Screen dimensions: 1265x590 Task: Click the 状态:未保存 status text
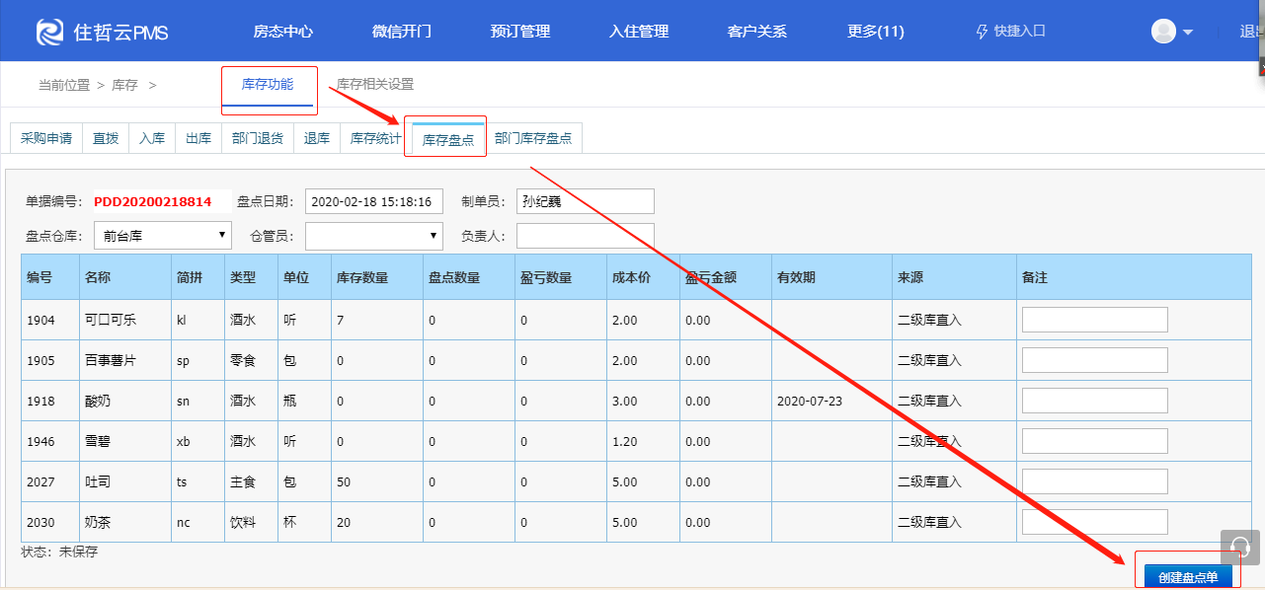[59, 553]
